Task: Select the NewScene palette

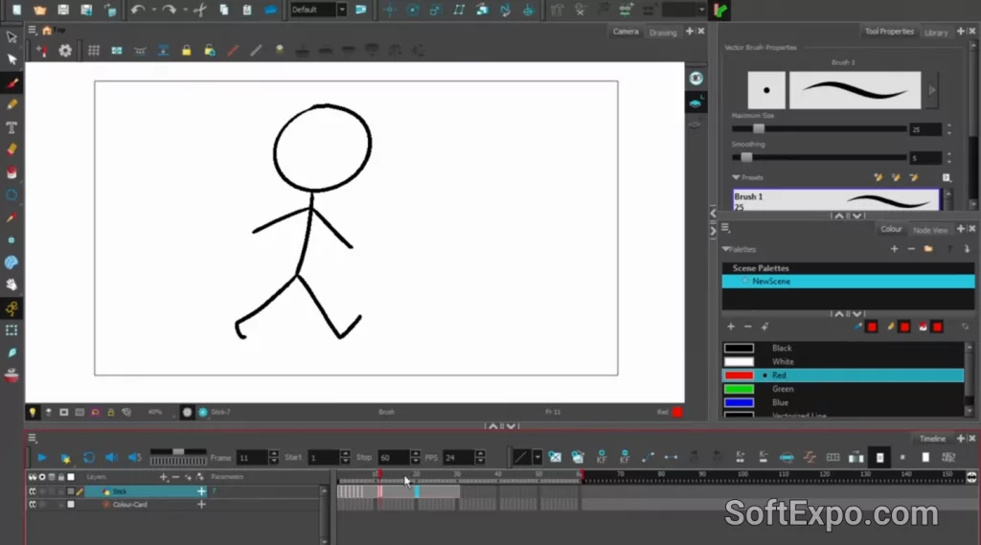Action: coord(848,282)
